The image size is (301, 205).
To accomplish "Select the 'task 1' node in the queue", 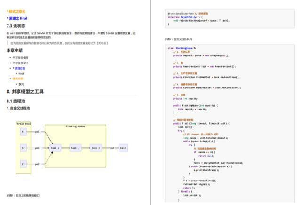I will click(55, 148).
